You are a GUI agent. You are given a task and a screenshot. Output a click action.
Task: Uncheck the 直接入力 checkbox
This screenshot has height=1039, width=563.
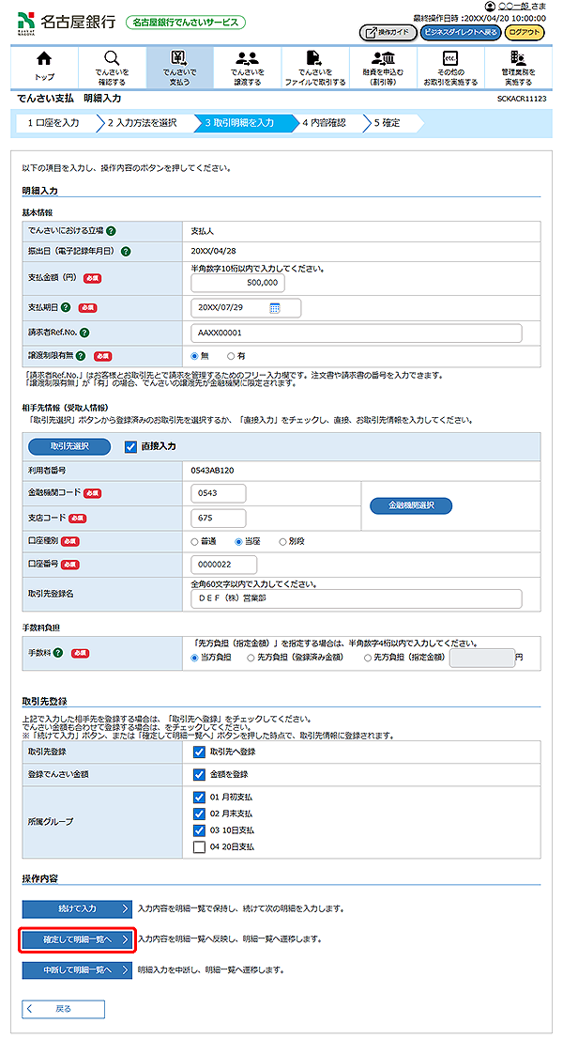131,447
